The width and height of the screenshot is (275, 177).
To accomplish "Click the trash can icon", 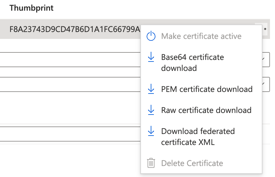I will tap(151, 163).
